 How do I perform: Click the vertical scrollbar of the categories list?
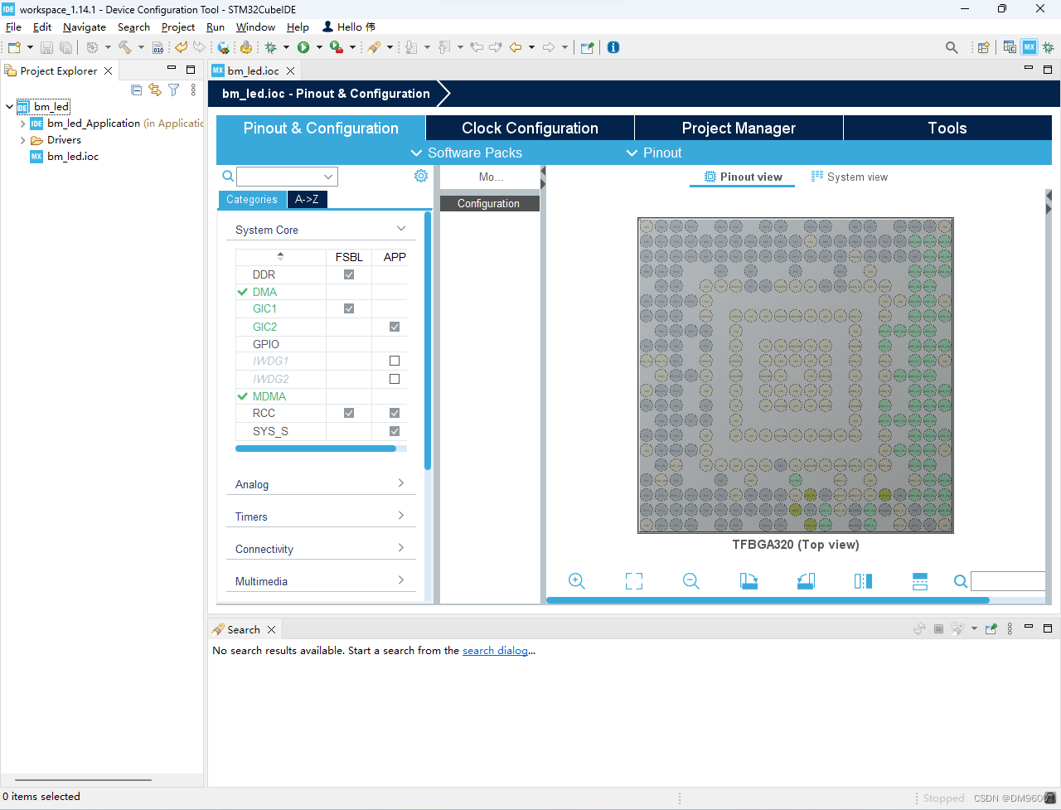point(428,341)
